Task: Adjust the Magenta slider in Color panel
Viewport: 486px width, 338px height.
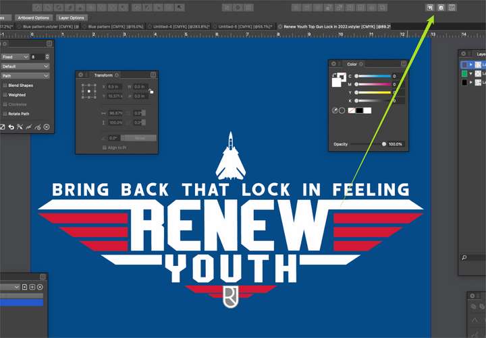Action: [373, 84]
